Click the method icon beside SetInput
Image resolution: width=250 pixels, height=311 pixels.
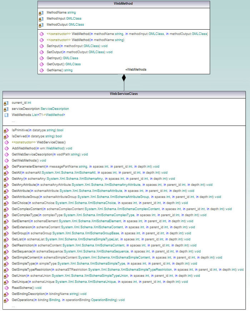[x=41, y=46]
